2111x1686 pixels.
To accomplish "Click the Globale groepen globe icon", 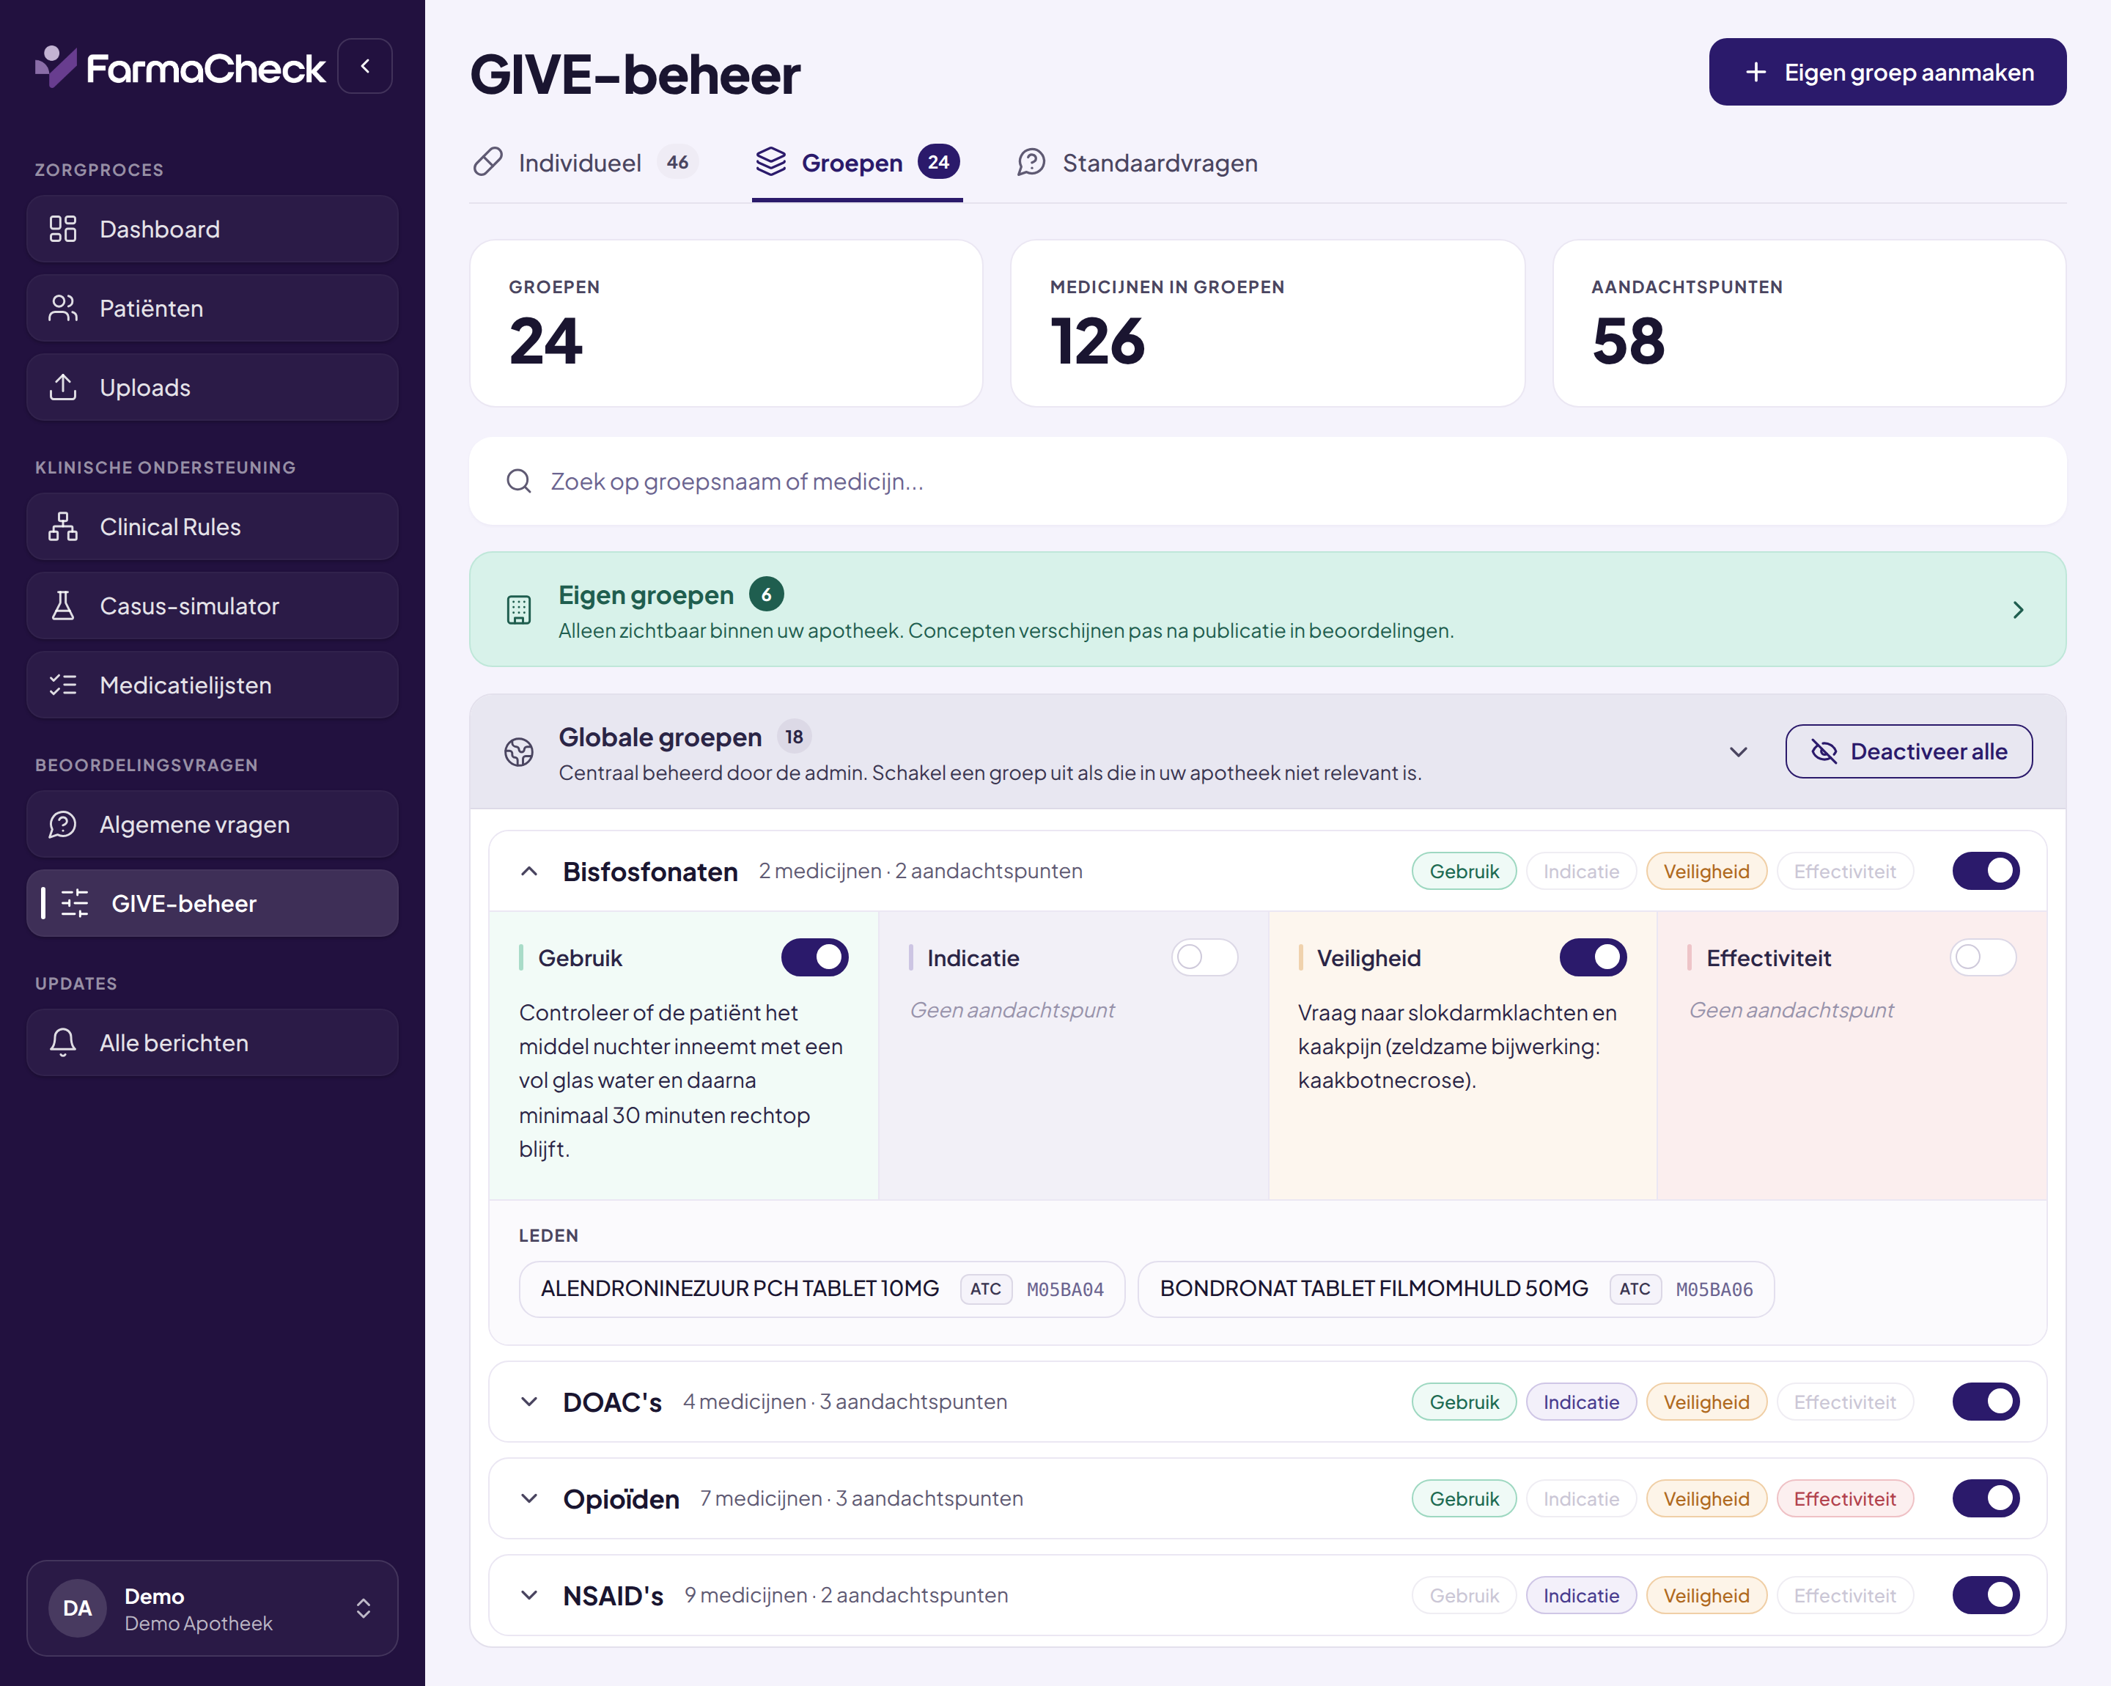I will (519, 752).
